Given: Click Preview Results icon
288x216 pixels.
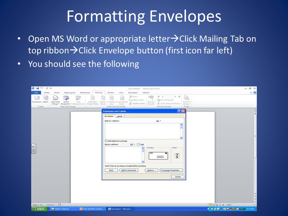Looking at the screenshot, I should pyautogui.click(x=151, y=100).
